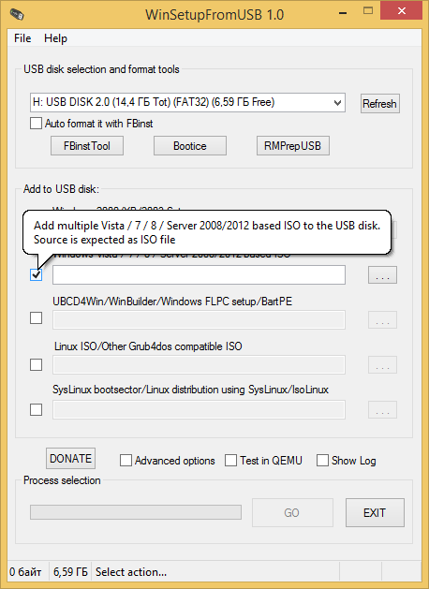Uncheck the Windows Vista/7/8 ISO checkbox
This screenshot has height=589, width=429.
click(x=37, y=275)
